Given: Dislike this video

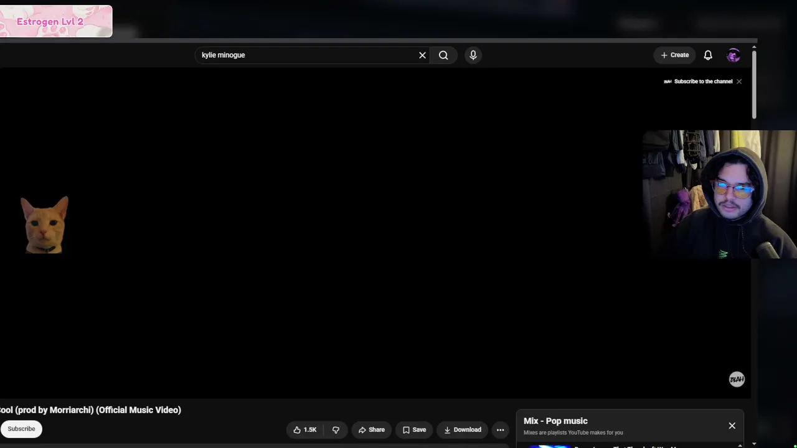Looking at the screenshot, I should tap(336, 430).
